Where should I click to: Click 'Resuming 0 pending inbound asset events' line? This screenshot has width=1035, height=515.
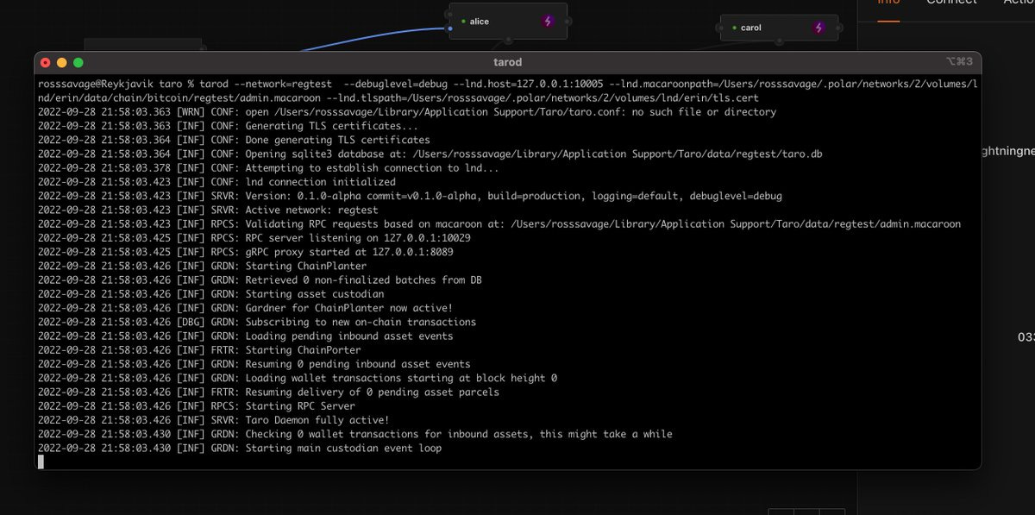tap(254, 364)
